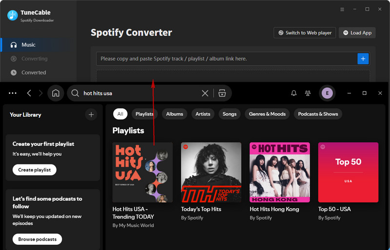This screenshot has width=390, height=250.
Task: Open Hot Hits Hong Kong playlist cover
Action: (280, 172)
